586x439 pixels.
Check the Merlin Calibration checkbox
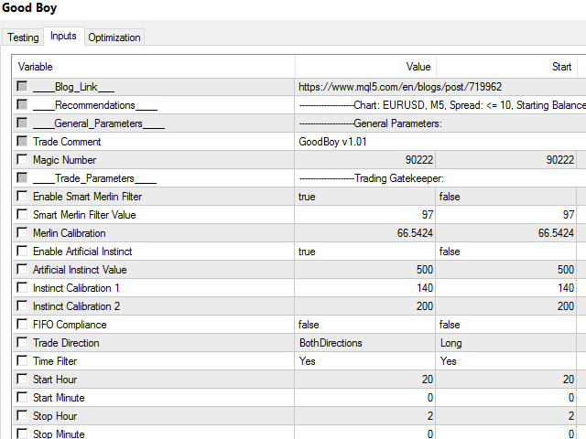[22, 233]
